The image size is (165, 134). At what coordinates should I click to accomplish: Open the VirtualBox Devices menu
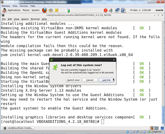[24, 6]
